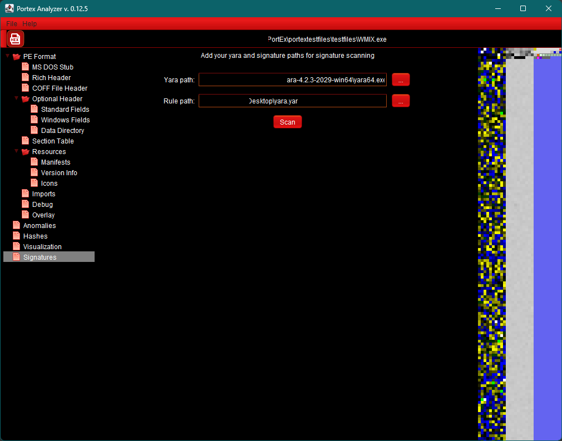Select Hashes in tree
This screenshot has height=441, width=562.
(x=35, y=236)
